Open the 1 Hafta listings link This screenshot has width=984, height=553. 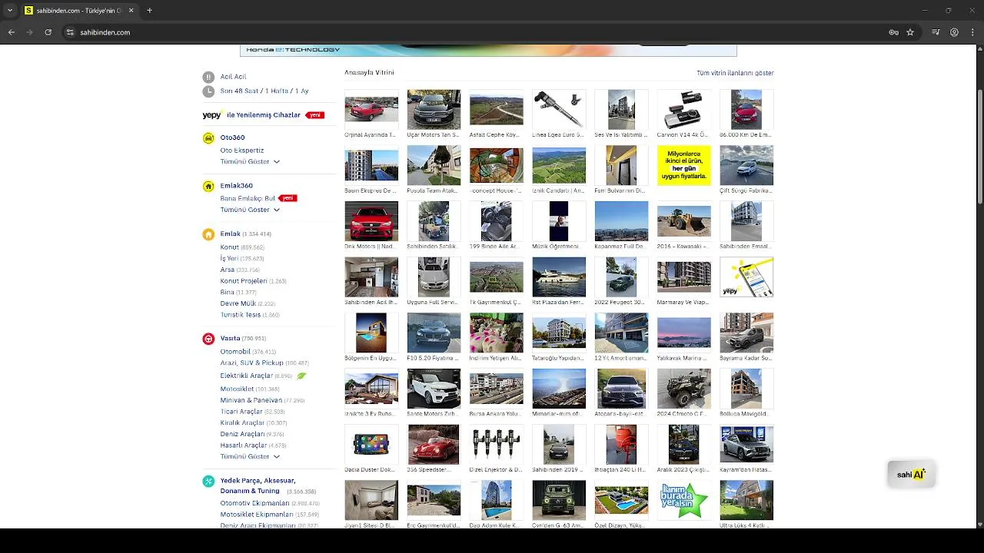coord(276,91)
